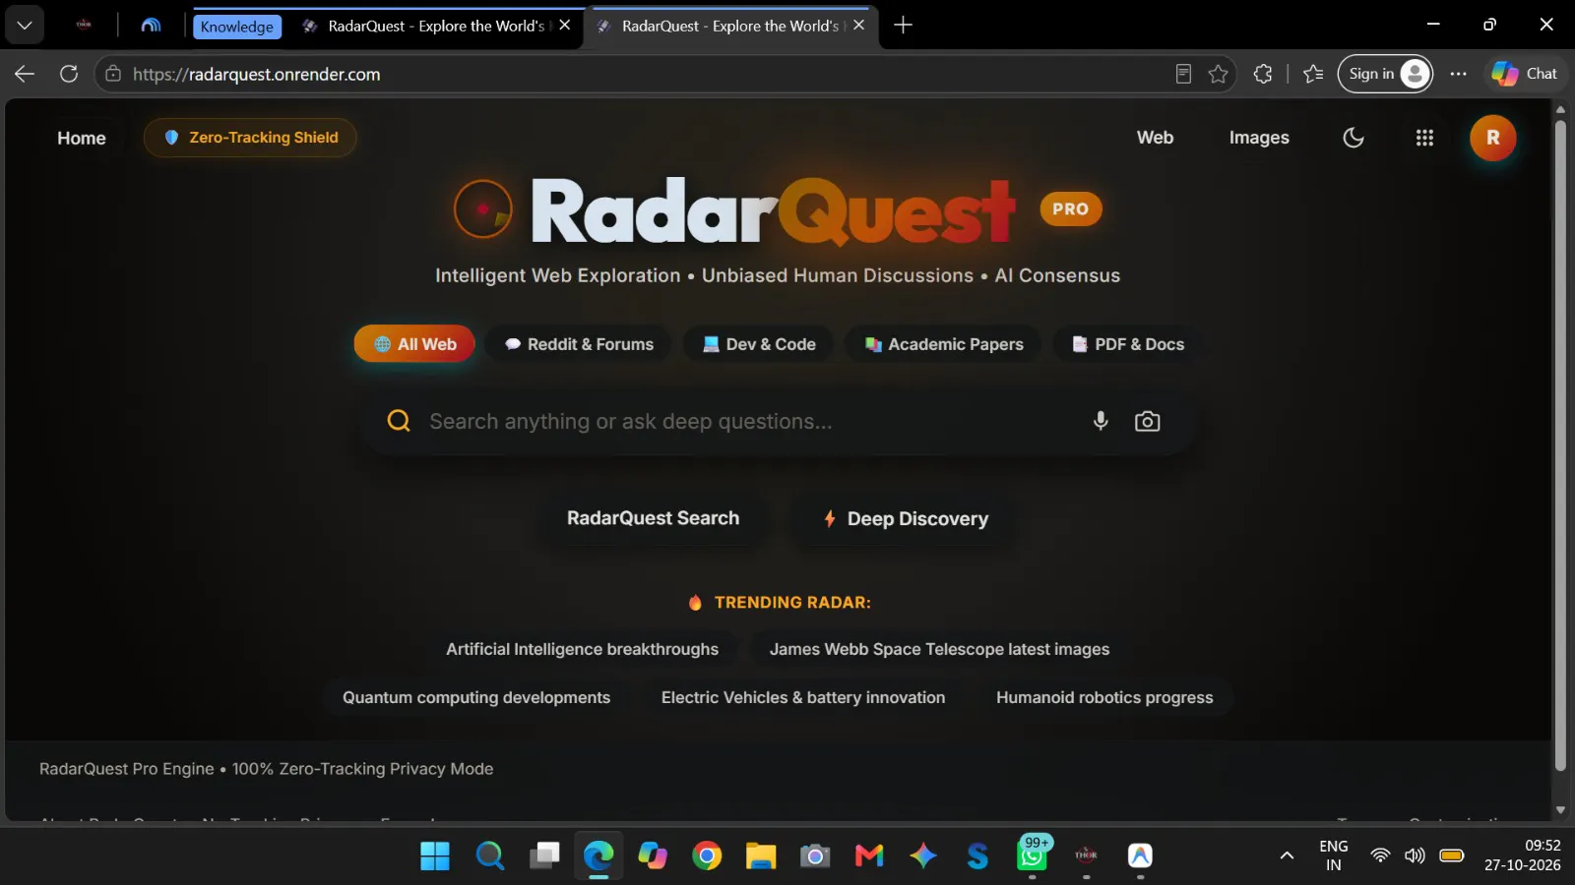Open the volume speaker tray icon
Image resolution: width=1575 pixels, height=885 pixels.
pyautogui.click(x=1415, y=855)
